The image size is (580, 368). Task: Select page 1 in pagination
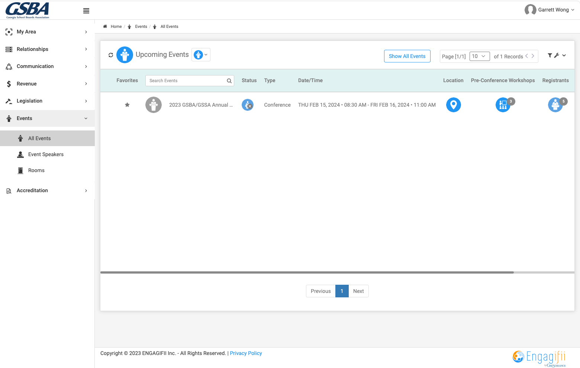342,291
